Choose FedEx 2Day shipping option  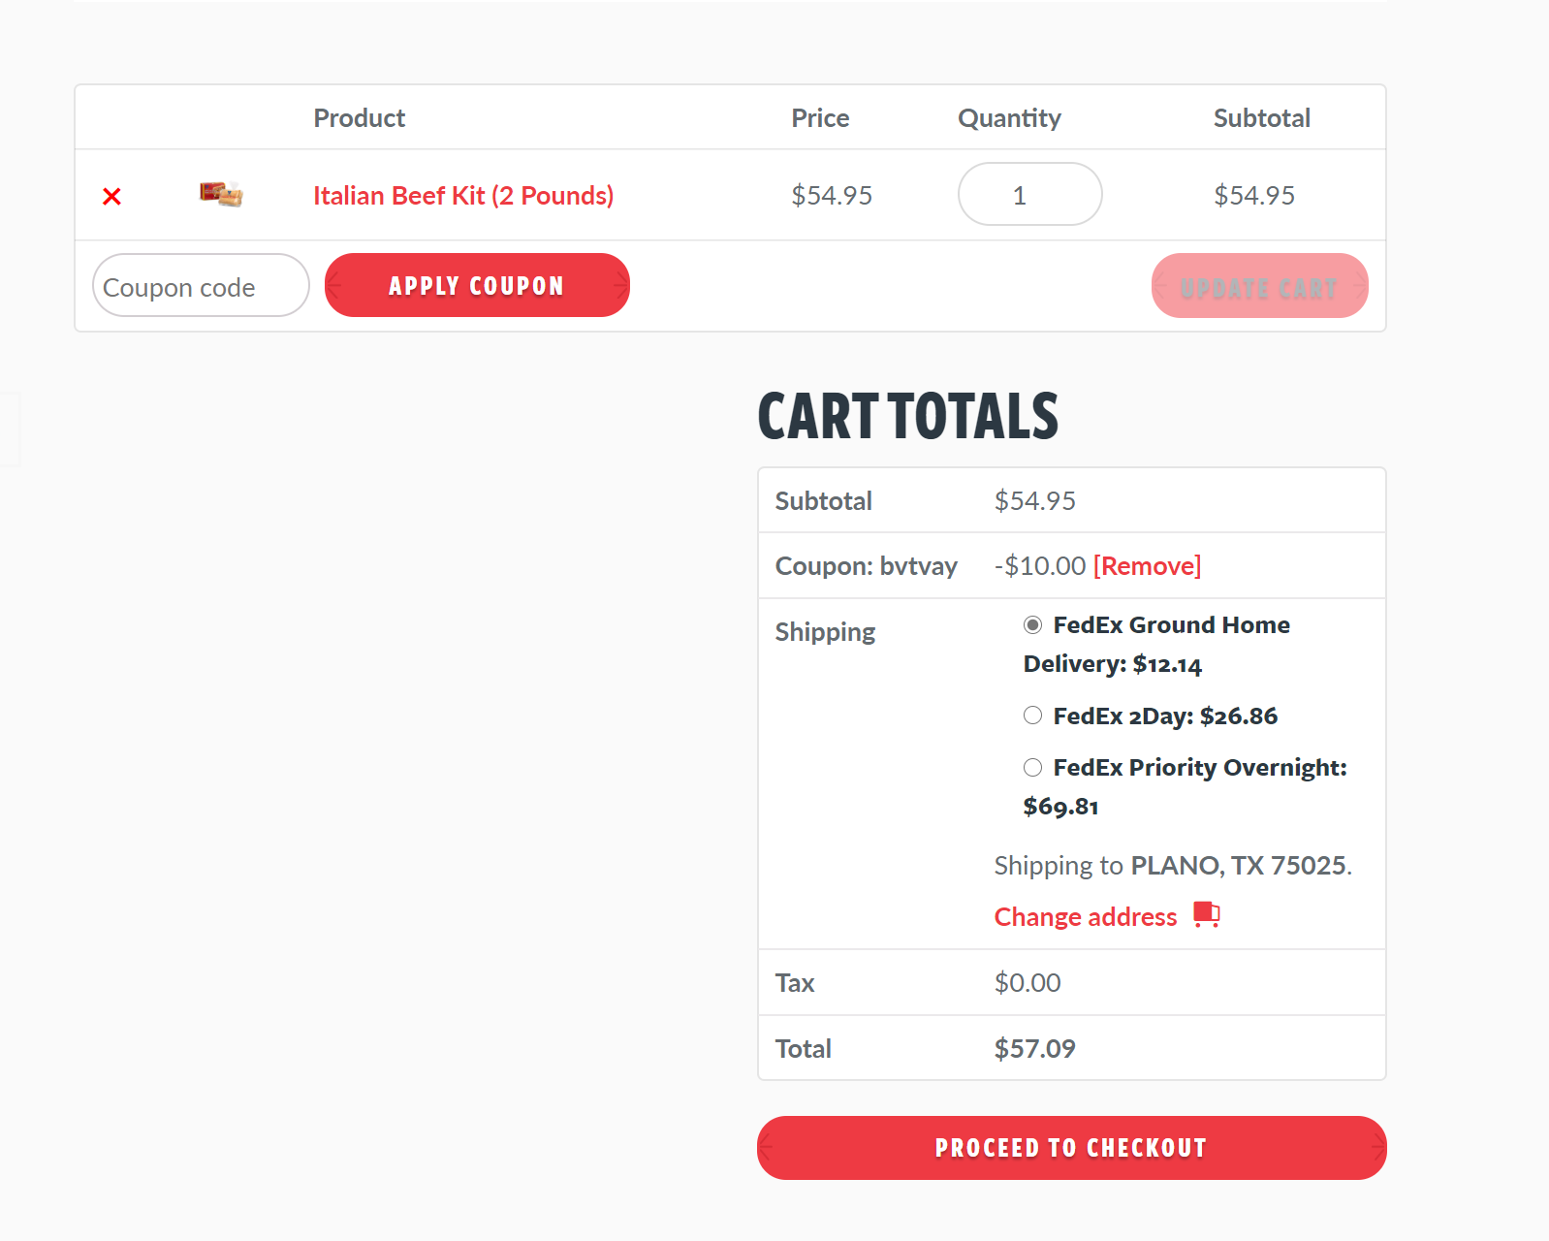pyautogui.click(x=1032, y=716)
